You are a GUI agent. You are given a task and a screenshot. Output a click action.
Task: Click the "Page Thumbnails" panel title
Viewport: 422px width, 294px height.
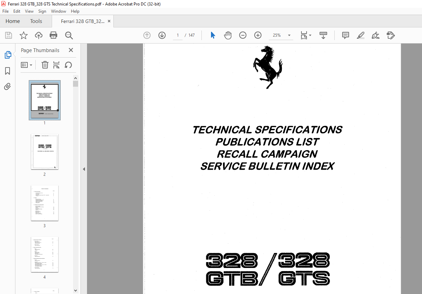40,50
